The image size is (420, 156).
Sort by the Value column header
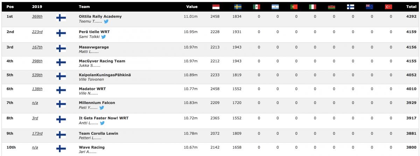[192, 7]
